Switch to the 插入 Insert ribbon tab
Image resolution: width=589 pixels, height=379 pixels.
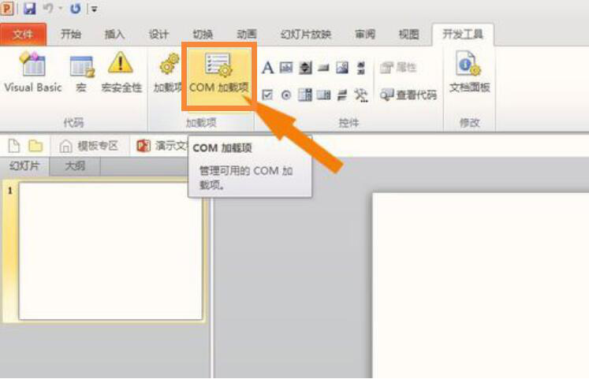[114, 35]
